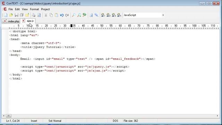
Task: Click the Paste clipboard icon
Action: pos(56,15)
